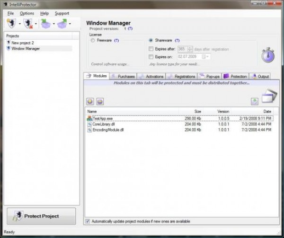Toggle the automatically update project modules checkbox

click(x=87, y=221)
